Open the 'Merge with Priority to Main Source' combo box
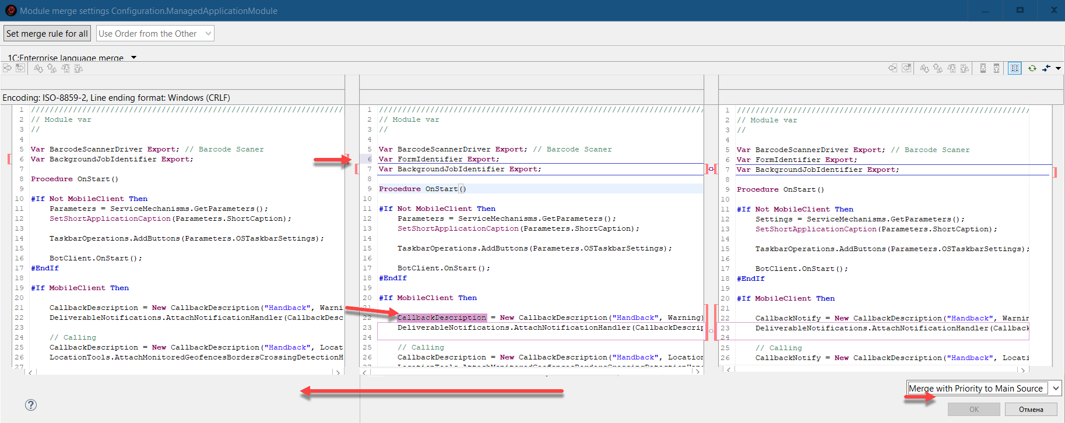Screen dimensions: 1065x423 coord(983,388)
